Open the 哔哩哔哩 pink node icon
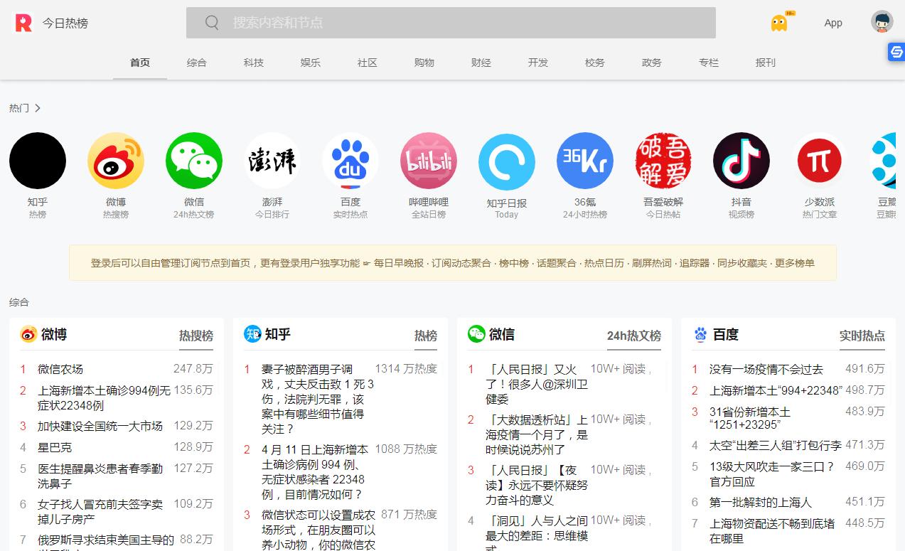The image size is (905, 551). pos(429,161)
